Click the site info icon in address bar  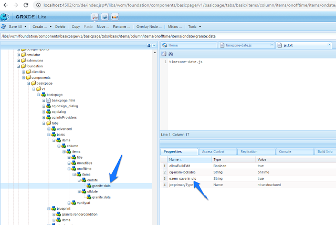tap(38, 5)
